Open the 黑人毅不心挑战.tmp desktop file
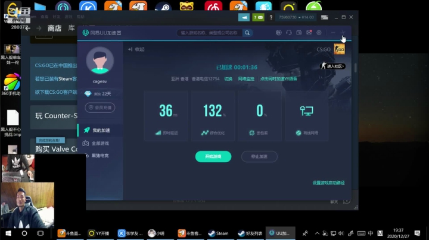Screen dimensions: 429x240 pyautogui.click(x=11, y=124)
